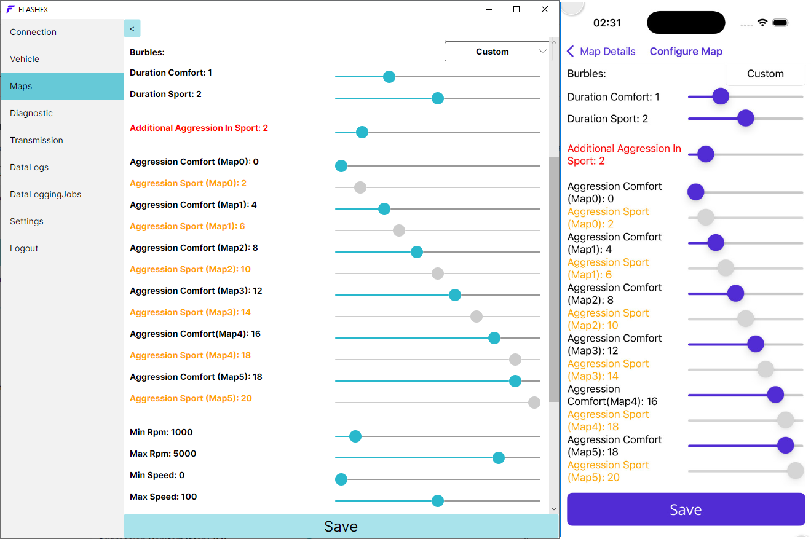
Task: Tap the battery icon in phone status bar
Action: [x=781, y=23]
